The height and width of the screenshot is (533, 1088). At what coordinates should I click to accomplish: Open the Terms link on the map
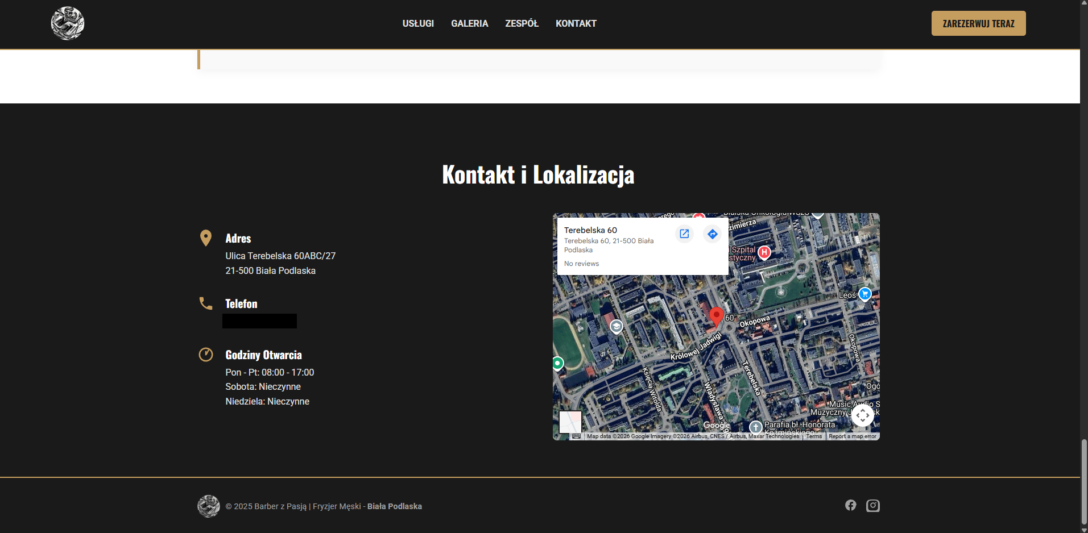[813, 436]
